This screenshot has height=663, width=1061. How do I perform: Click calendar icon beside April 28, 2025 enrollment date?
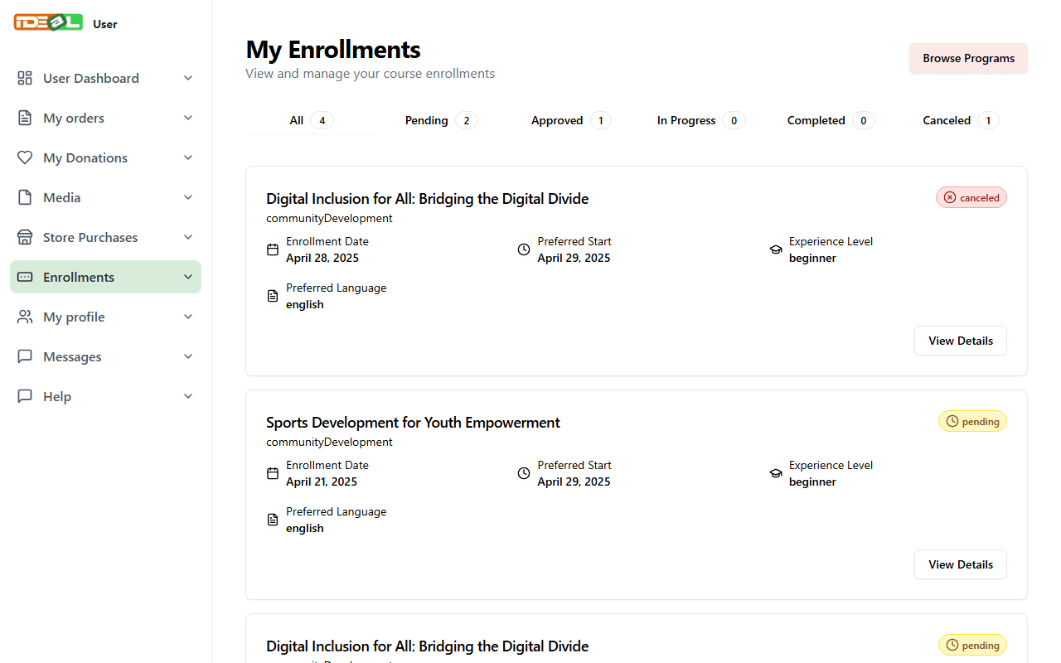[x=273, y=249]
